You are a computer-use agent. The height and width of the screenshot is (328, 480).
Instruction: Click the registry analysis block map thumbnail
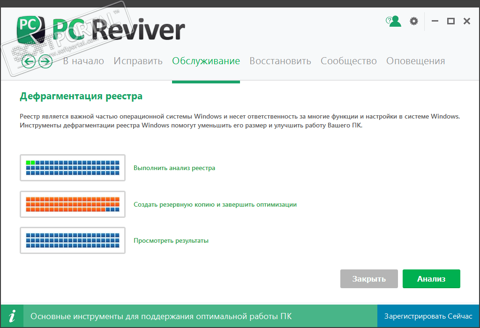point(73,168)
